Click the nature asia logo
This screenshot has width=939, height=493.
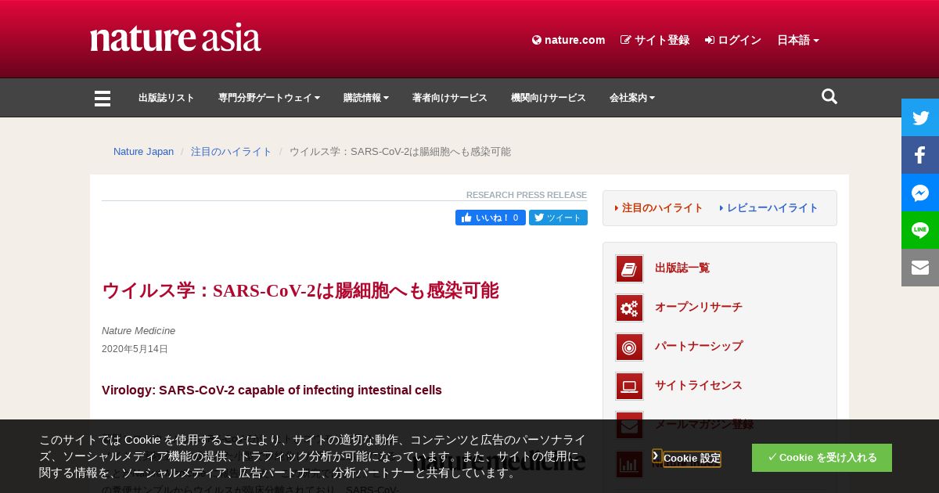175,38
